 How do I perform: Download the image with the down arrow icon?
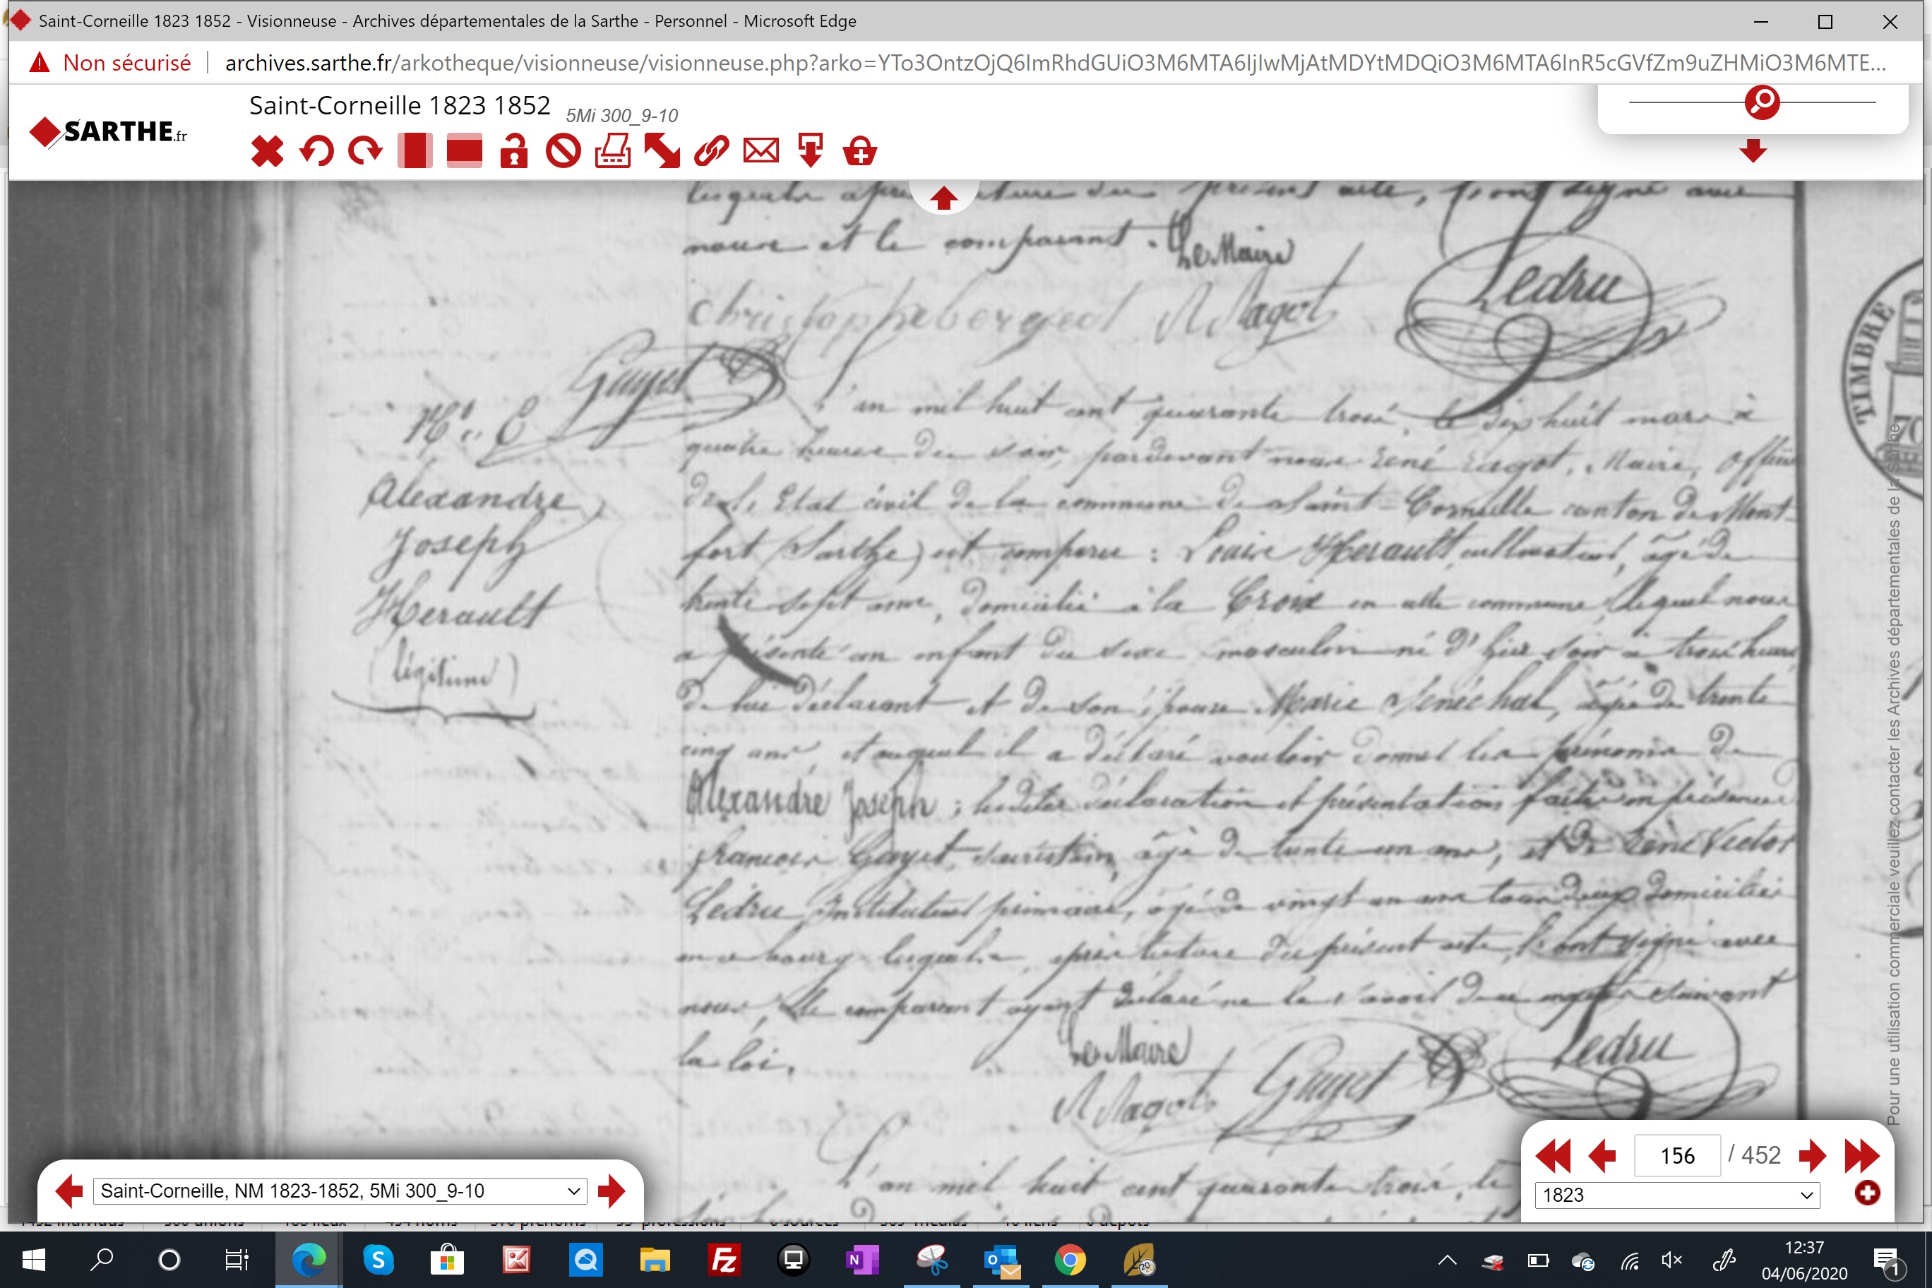pos(811,151)
